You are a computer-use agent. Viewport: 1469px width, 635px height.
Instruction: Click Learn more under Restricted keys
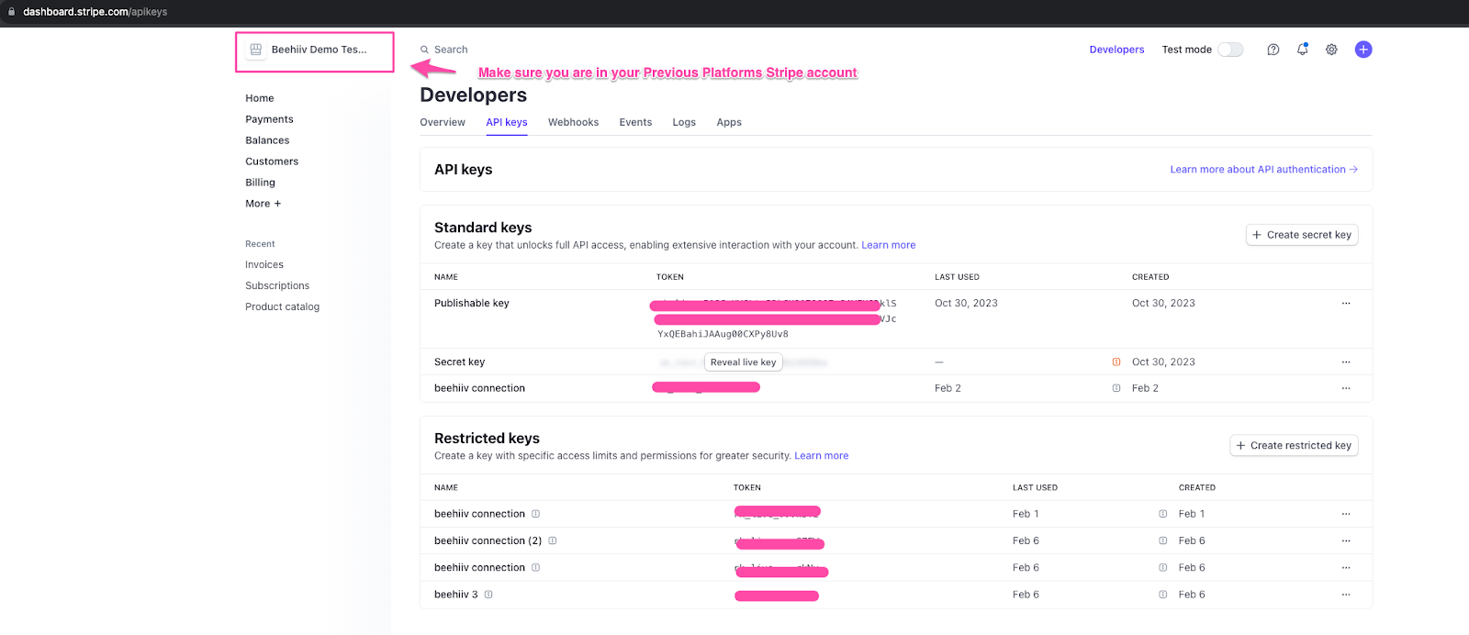pos(822,456)
